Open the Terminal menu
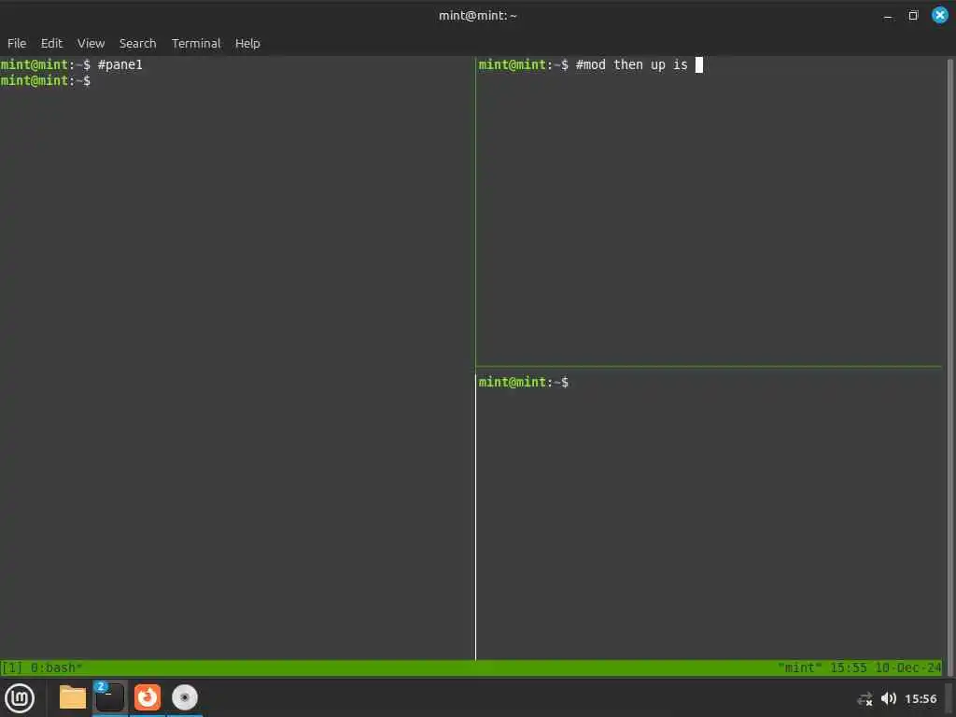 click(x=196, y=43)
